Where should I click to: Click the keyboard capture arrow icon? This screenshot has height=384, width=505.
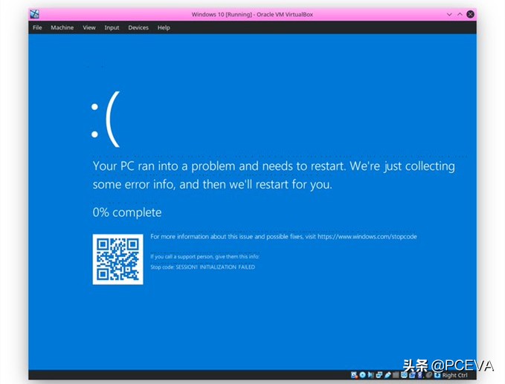click(x=437, y=375)
